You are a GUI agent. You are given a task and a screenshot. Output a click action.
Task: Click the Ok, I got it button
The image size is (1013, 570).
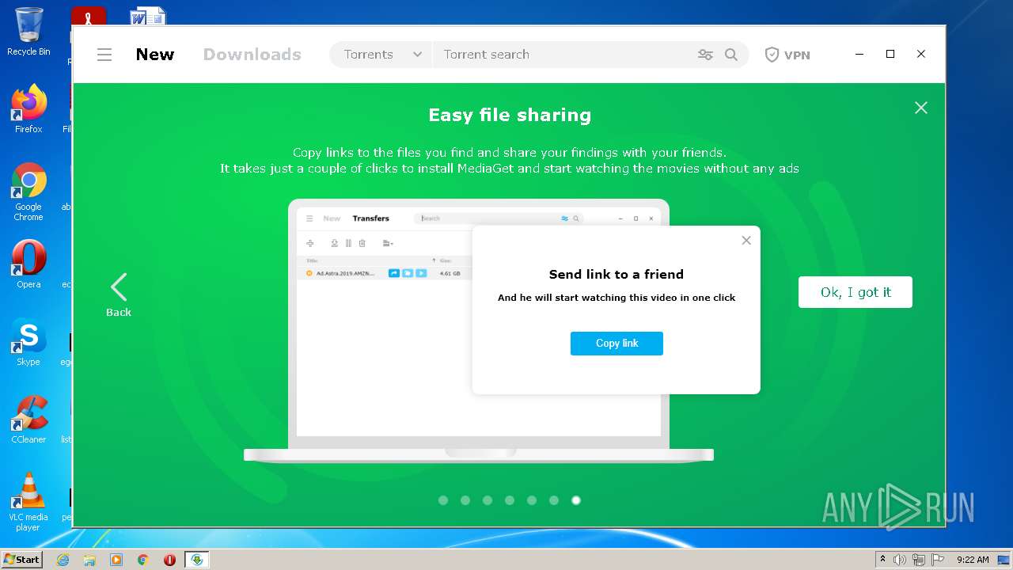[856, 292]
